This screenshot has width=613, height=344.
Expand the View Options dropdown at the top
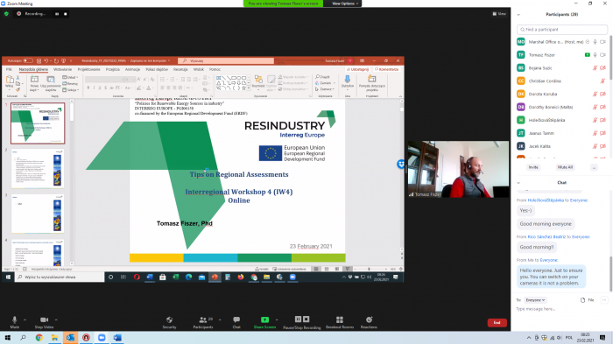point(345,4)
